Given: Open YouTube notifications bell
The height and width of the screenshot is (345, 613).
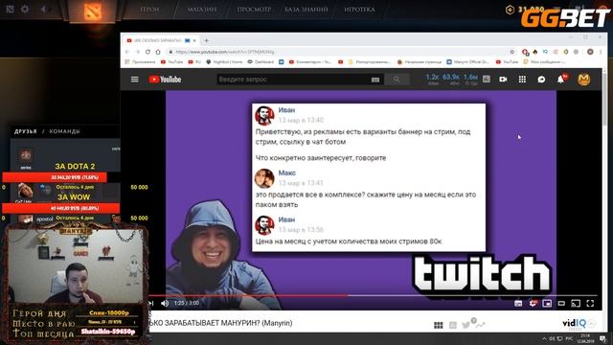Looking at the screenshot, I should click(x=560, y=80).
